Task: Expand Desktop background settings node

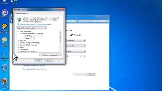Action: [x=18, y=43]
